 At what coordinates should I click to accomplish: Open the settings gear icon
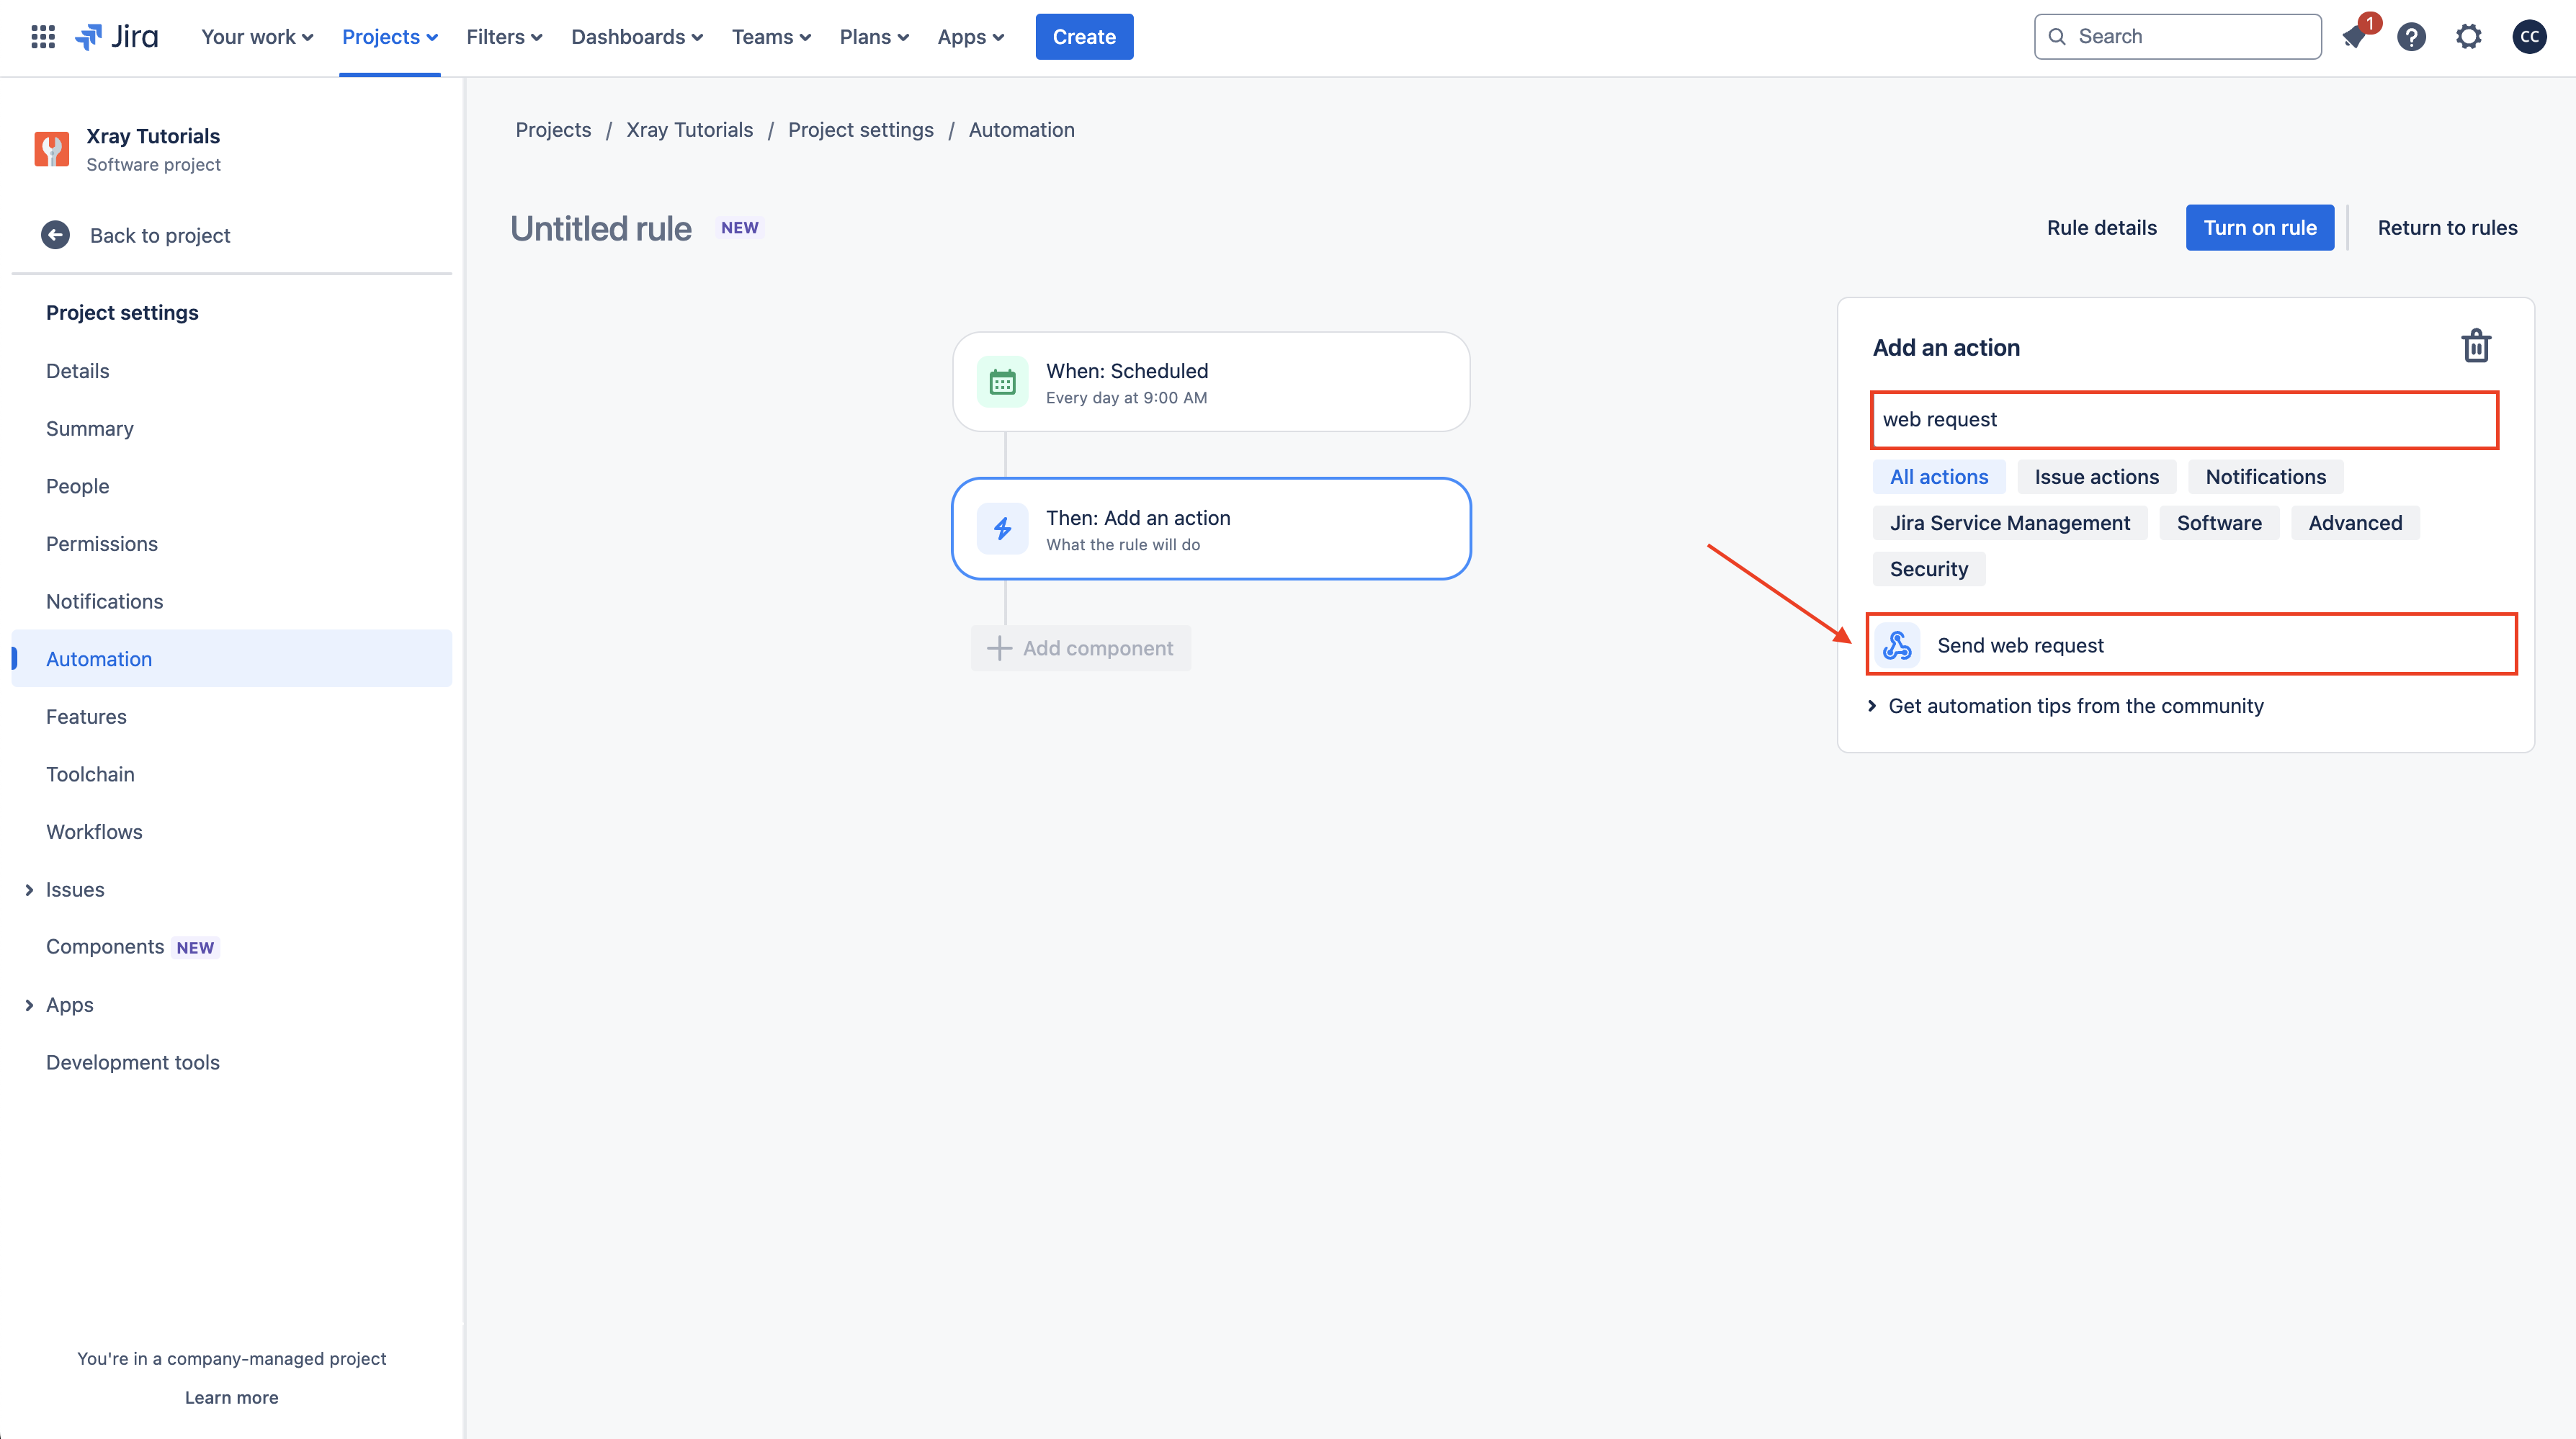(x=2468, y=37)
